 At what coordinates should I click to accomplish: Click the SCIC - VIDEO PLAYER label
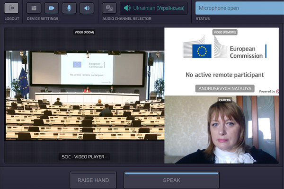tap(85, 157)
